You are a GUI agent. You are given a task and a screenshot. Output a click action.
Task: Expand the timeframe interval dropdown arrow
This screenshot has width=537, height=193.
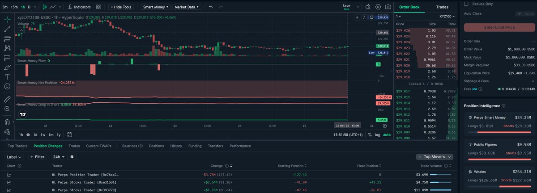point(35,7)
